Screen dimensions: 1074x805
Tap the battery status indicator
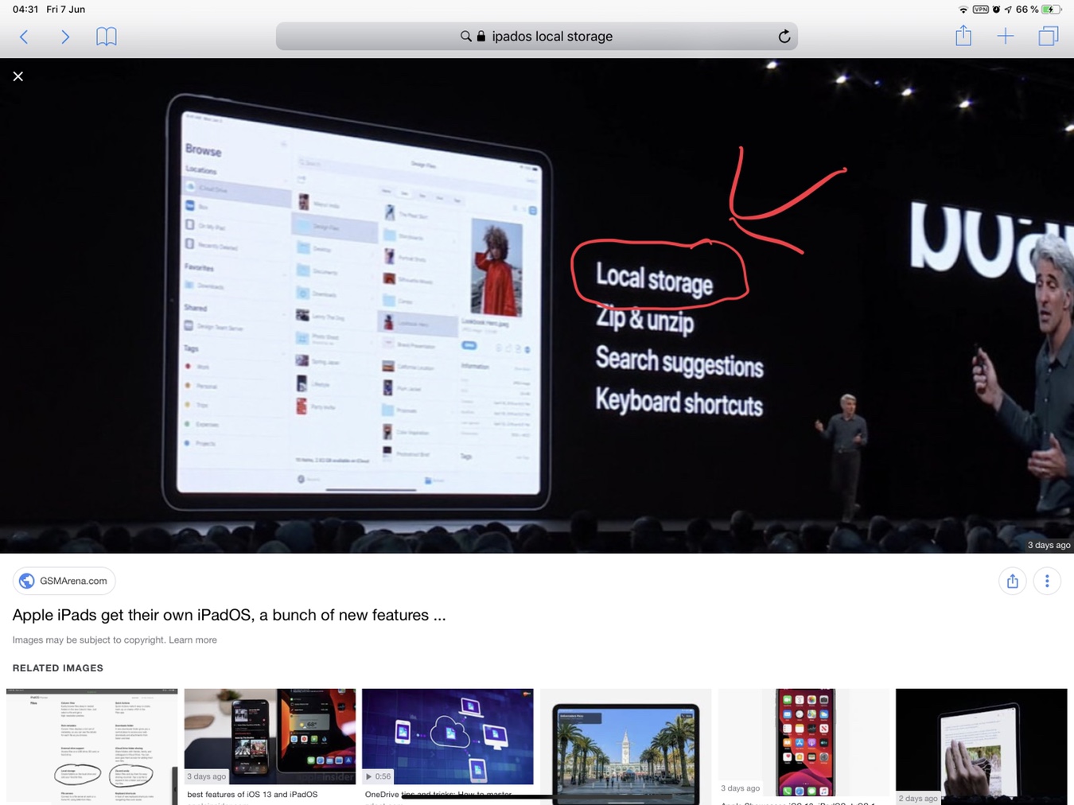(1051, 10)
